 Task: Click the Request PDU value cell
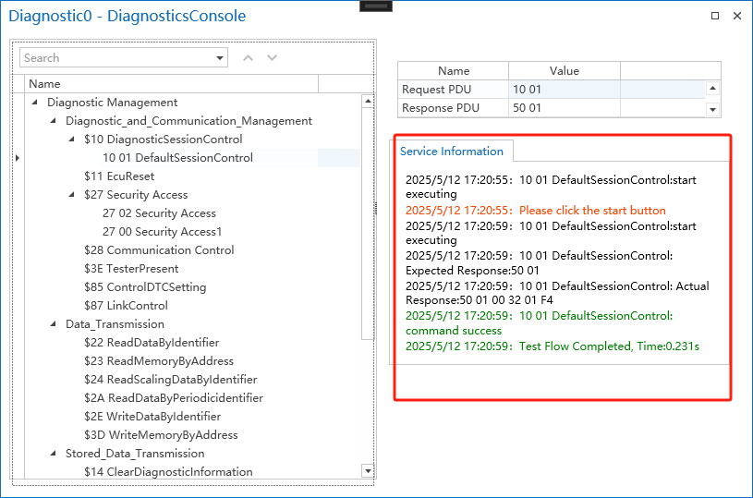[x=564, y=90]
